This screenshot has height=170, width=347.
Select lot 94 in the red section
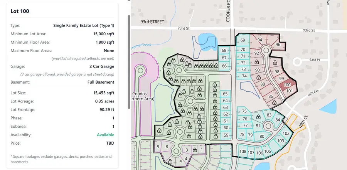point(259,40)
